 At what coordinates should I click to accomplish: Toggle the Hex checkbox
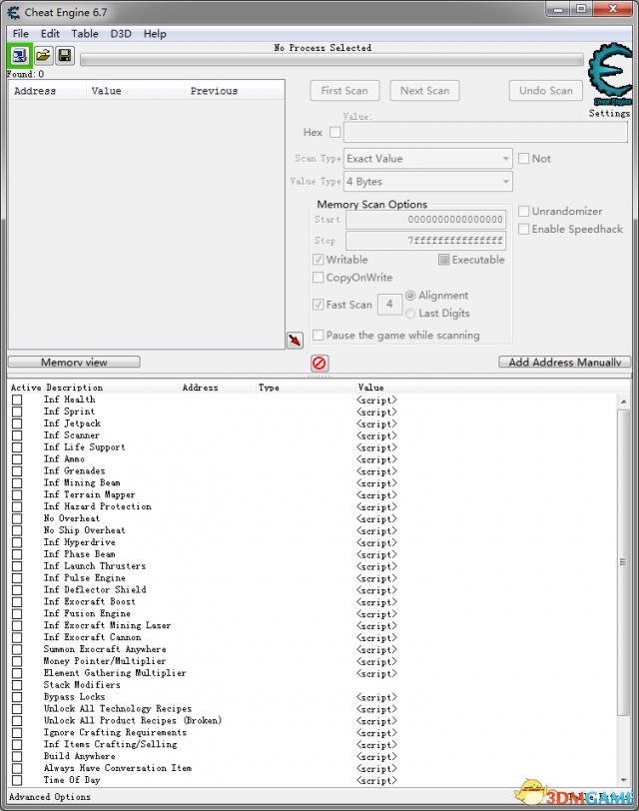[x=335, y=133]
